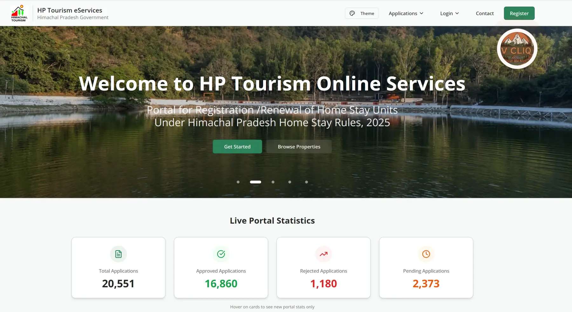
Task: Open the Theme palette icon
Action: click(x=352, y=13)
